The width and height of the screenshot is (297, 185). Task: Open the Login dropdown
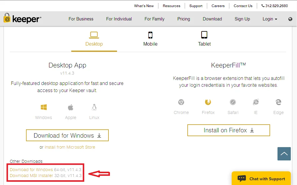[x=270, y=19]
